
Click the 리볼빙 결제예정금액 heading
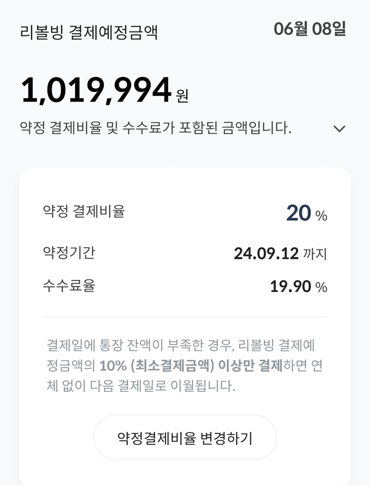click(89, 33)
